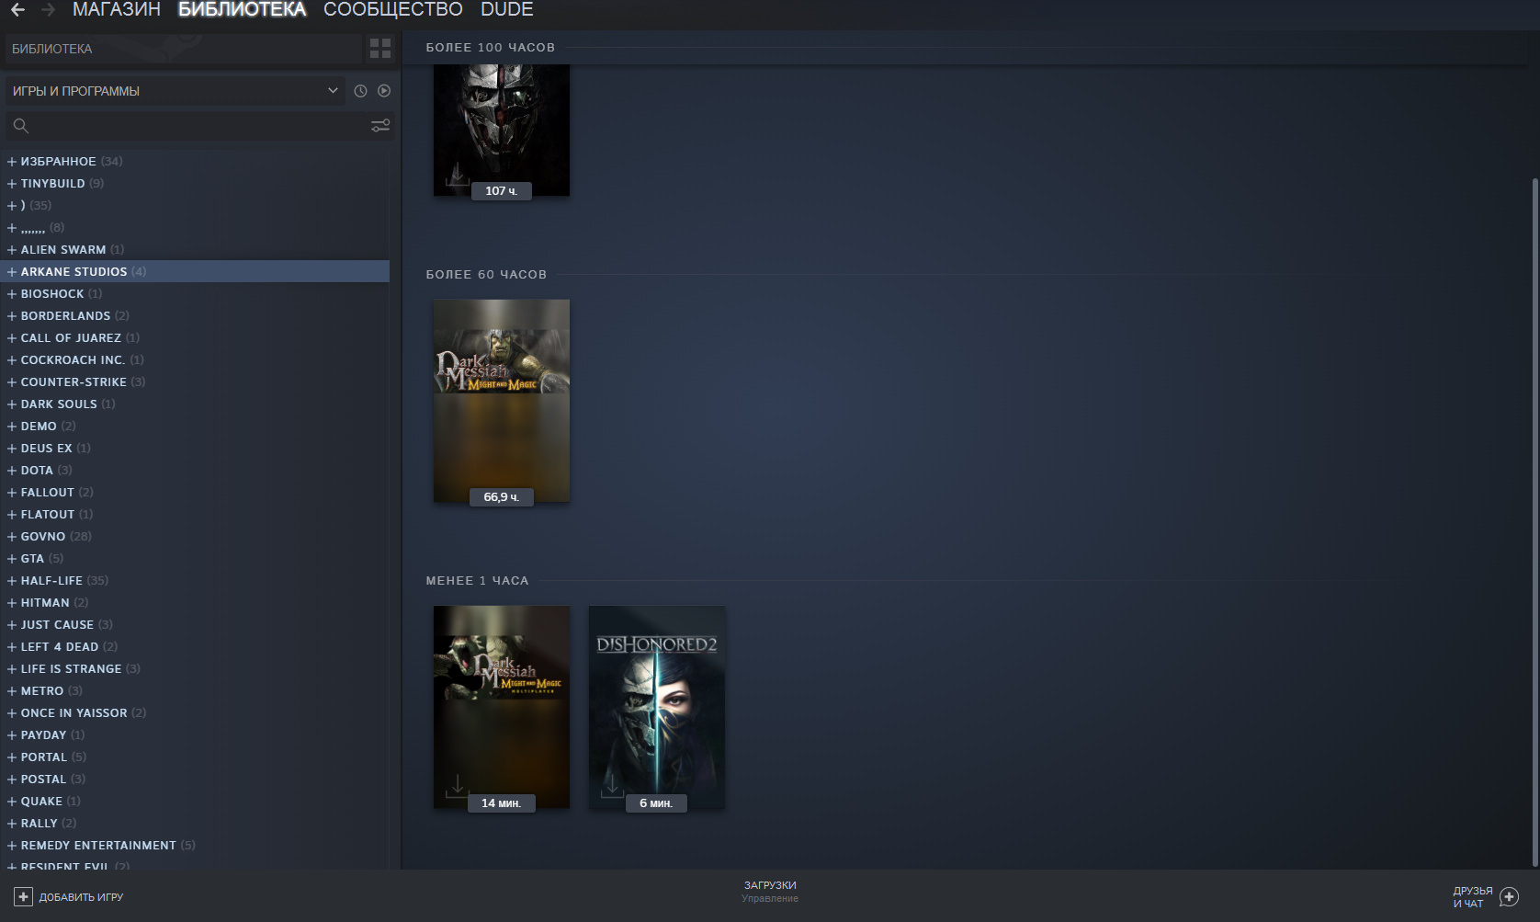The height and width of the screenshot is (922, 1540).
Task: Open ЗАГРУЗКИ downloads manager
Action: click(x=770, y=892)
